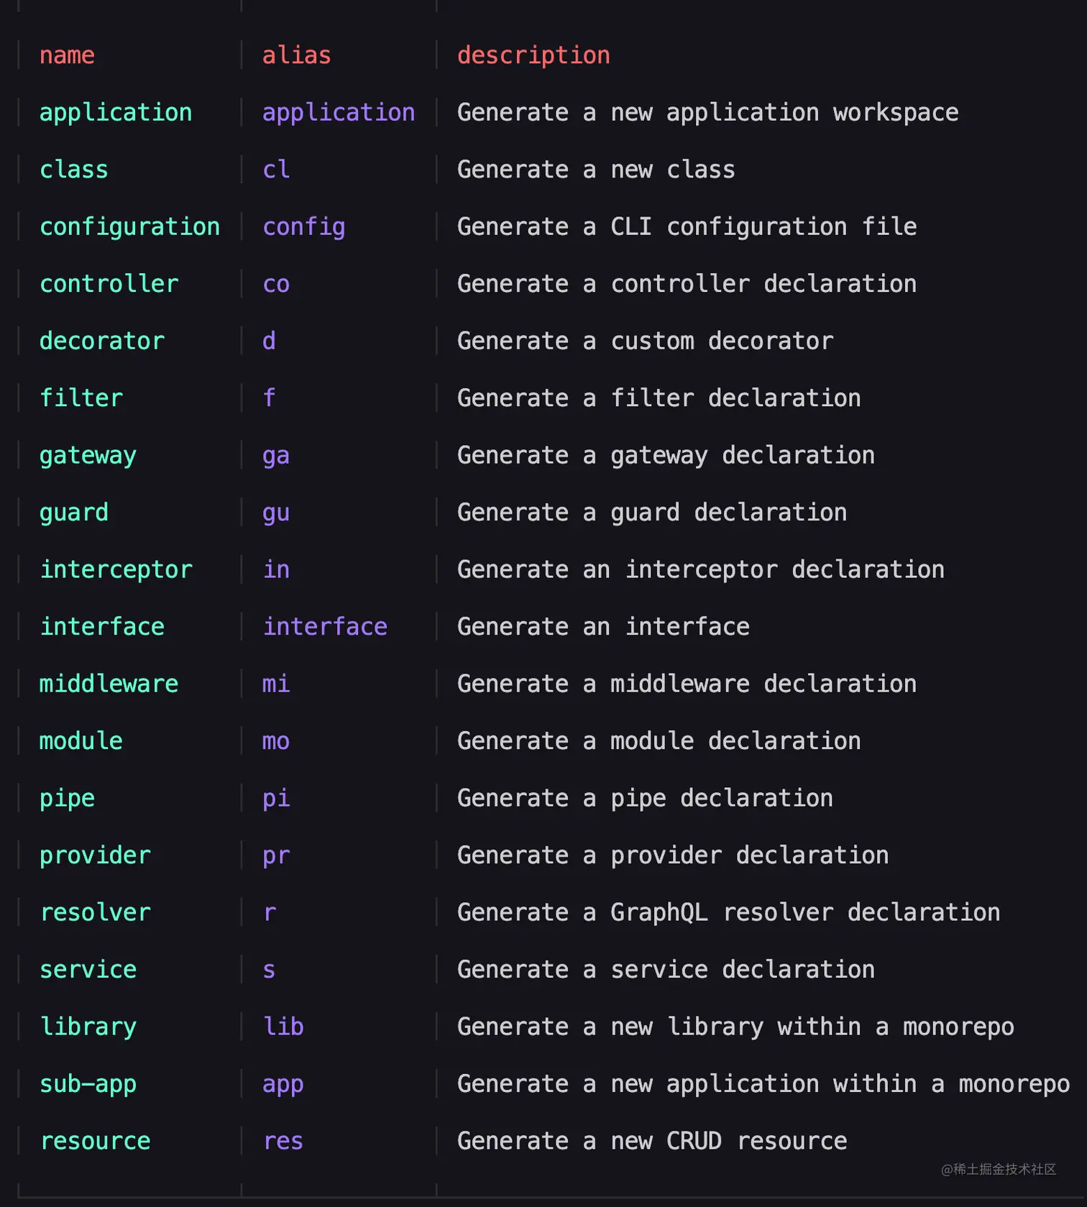This screenshot has width=1087, height=1207.
Task: Click 'Generate a filter declaration' text
Action: 659,398
